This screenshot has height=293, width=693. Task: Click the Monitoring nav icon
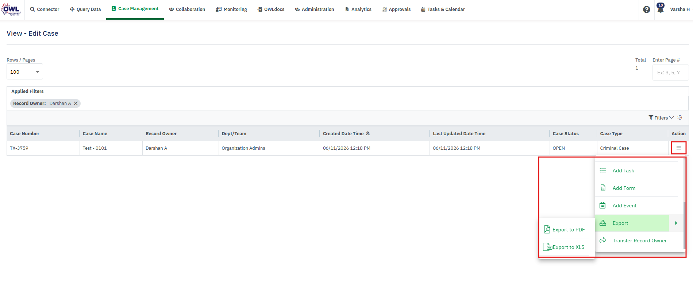click(x=219, y=9)
